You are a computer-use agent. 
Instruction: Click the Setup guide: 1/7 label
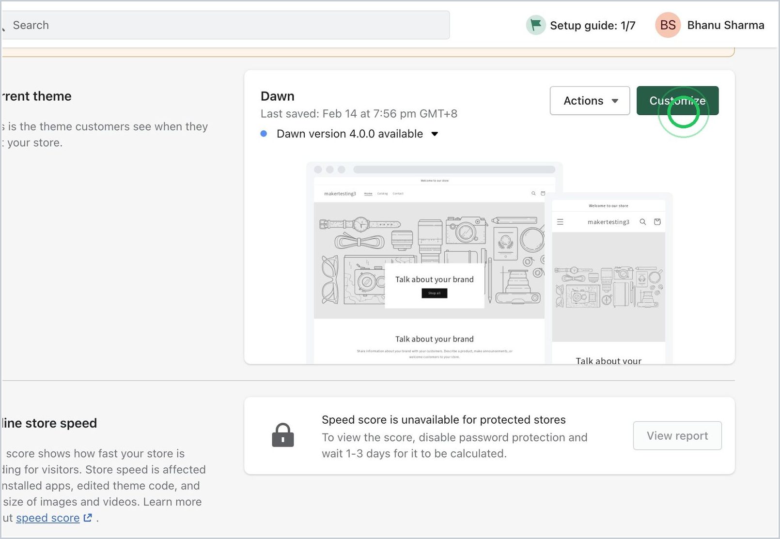click(593, 25)
